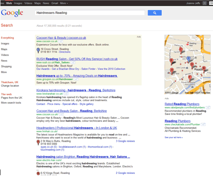Click the Reading map thumbnail

coord(188,65)
